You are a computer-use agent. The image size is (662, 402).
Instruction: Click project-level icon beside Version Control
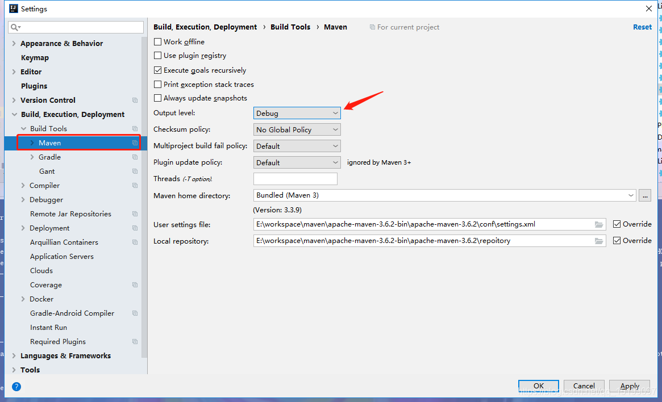tap(135, 101)
